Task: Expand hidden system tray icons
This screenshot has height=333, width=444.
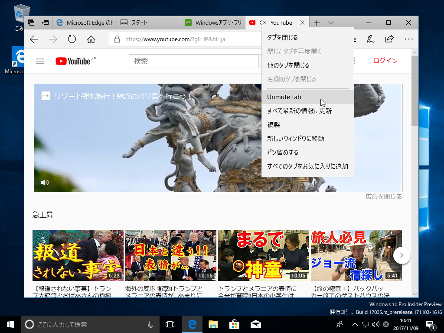Action: coord(355,324)
